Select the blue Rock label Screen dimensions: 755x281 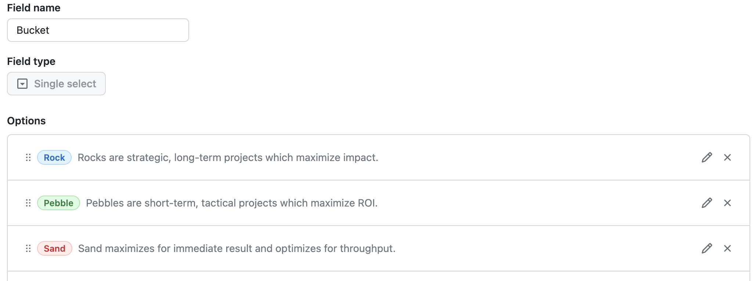[54, 157]
